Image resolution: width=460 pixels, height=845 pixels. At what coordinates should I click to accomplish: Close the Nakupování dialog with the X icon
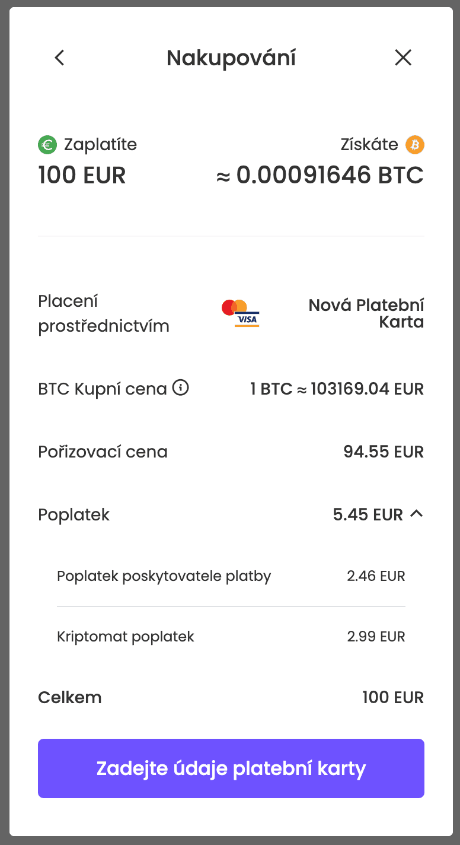pyautogui.click(x=403, y=58)
